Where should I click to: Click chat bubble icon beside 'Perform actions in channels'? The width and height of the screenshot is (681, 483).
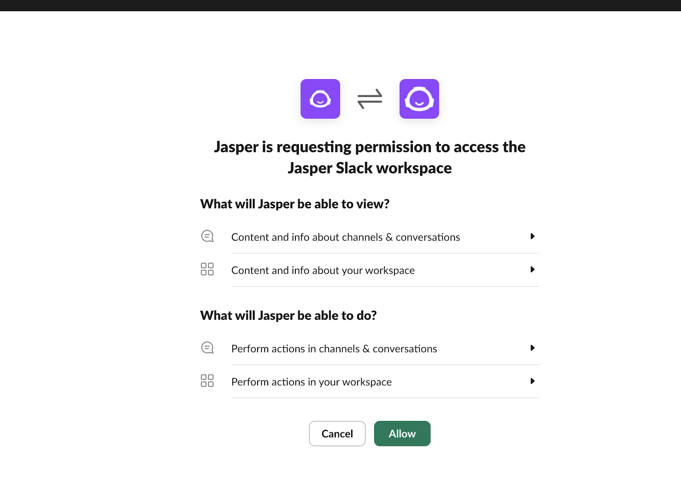coord(207,348)
